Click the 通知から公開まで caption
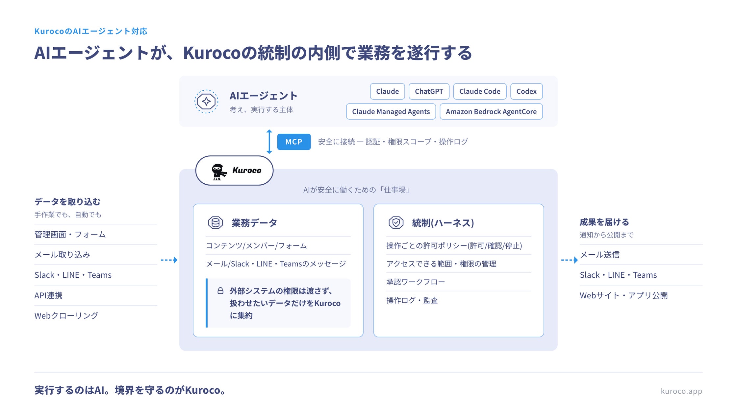This screenshot has height=414, width=737. pyautogui.click(x=606, y=235)
